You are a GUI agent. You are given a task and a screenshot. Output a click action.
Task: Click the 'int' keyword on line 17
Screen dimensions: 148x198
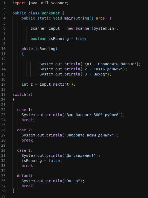pos(25,84)
